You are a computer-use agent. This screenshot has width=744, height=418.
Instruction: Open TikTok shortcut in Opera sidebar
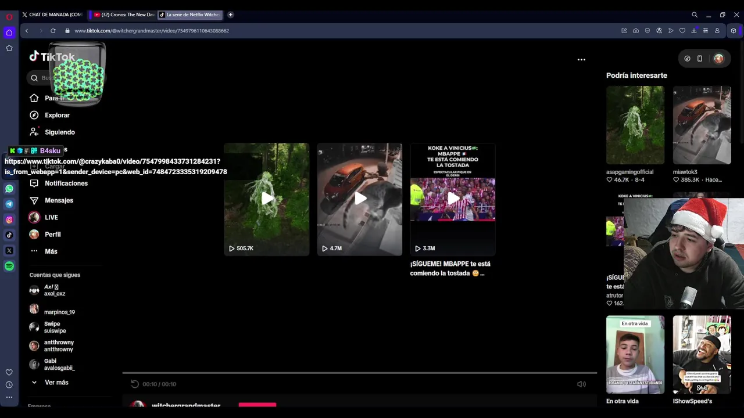9,235
